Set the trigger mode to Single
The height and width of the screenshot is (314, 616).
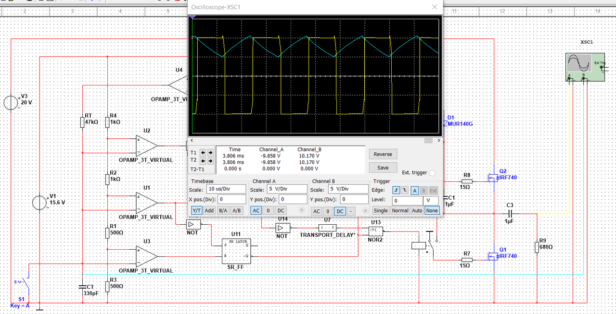(381, 210)
